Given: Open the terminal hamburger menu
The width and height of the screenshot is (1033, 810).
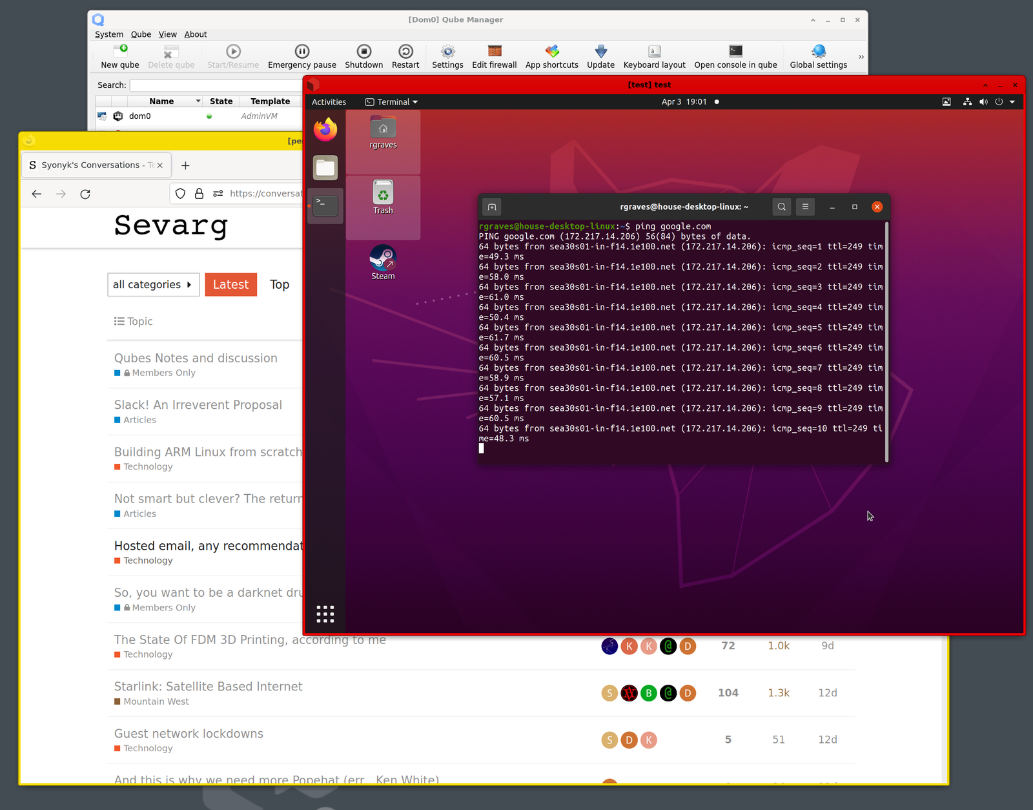Looking at the screenshot, I should click(x=805, y=207).
